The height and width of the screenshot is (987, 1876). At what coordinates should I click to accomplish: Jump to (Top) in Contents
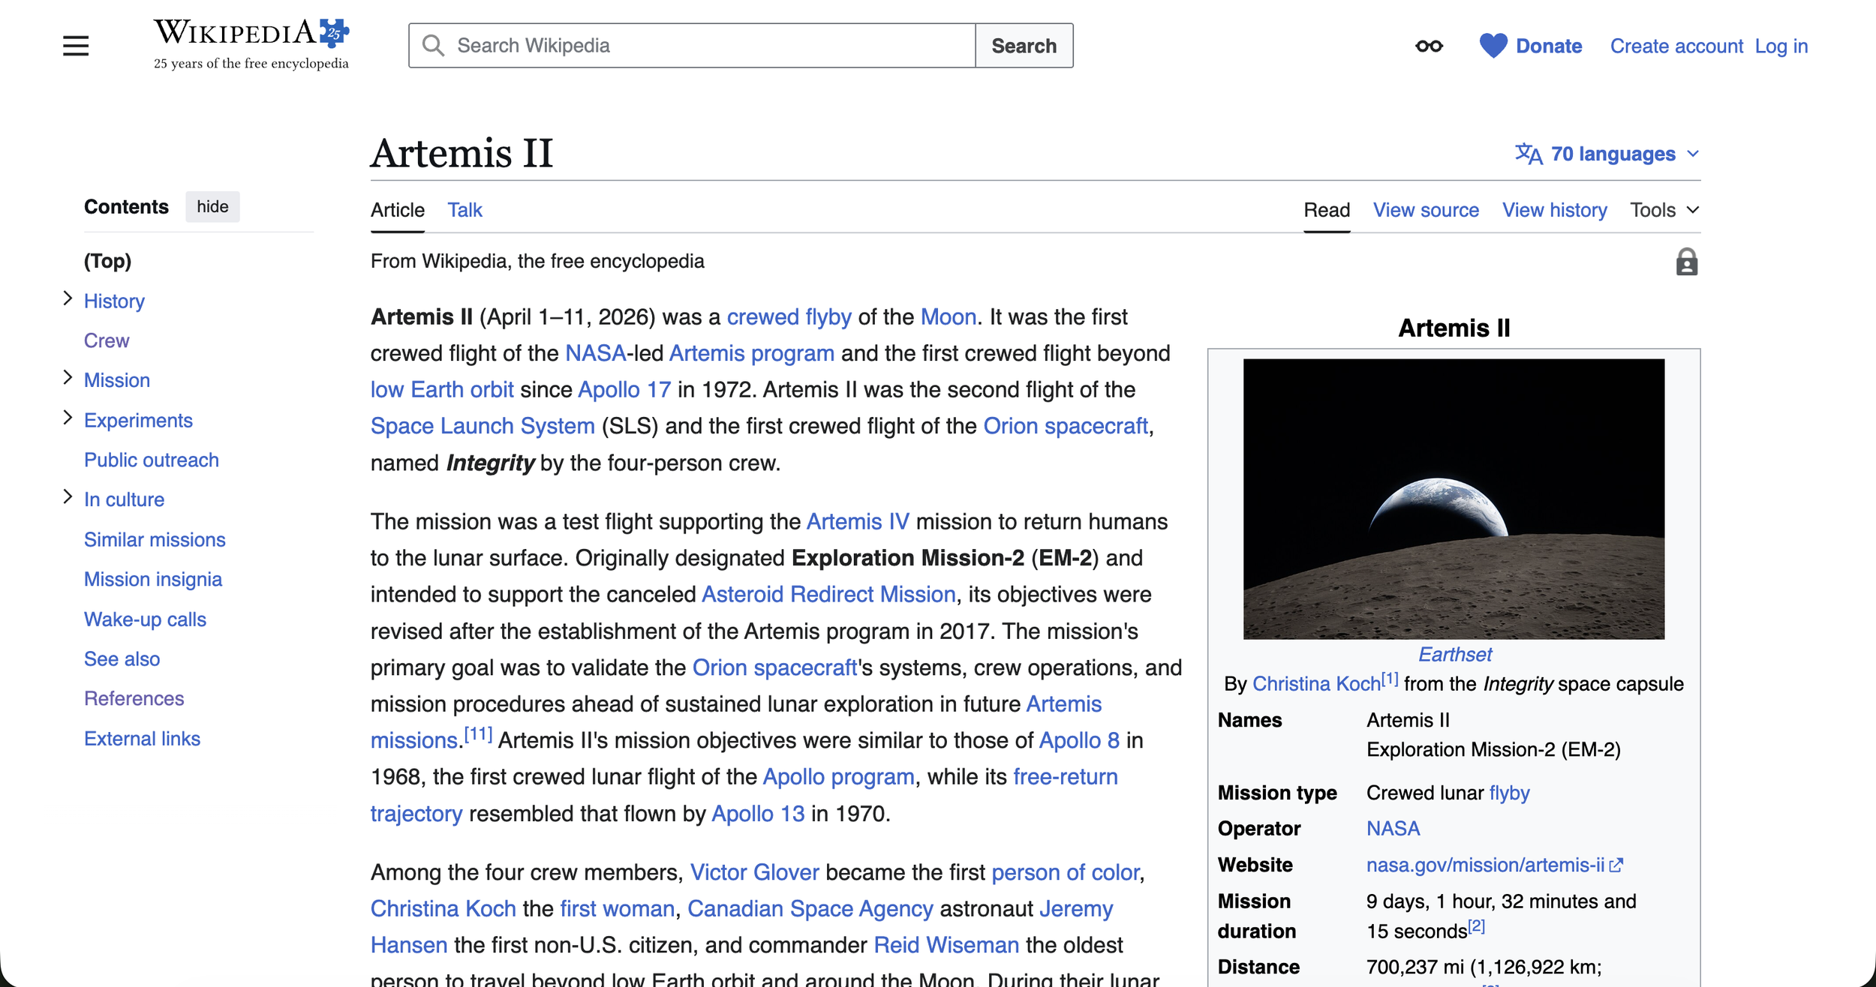[x=107, y=261]
